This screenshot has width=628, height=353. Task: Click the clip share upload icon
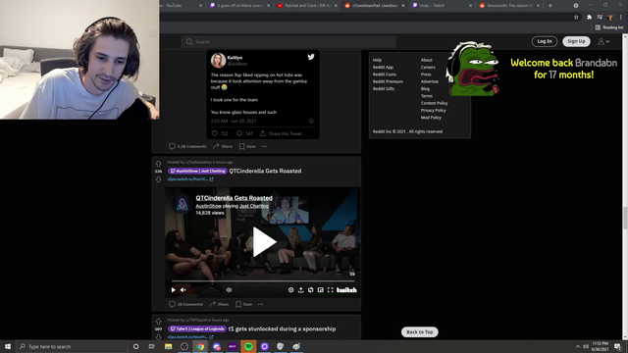coord(301,290)
